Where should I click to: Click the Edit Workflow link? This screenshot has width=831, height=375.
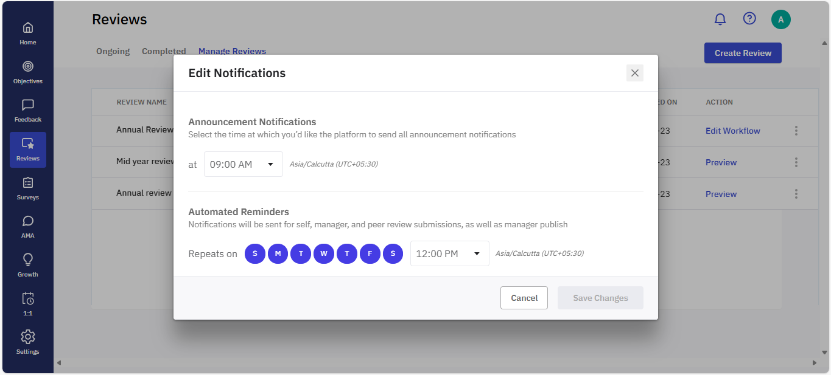click(732, 131)
